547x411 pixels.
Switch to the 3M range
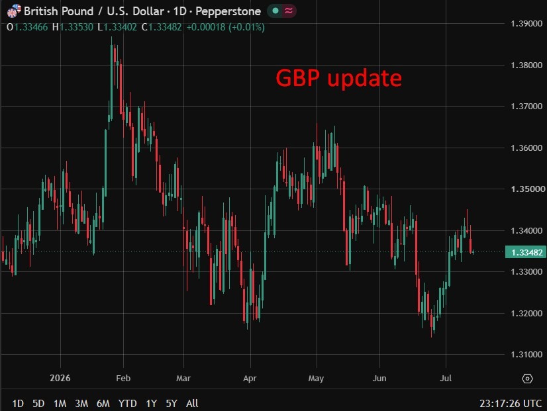(81, 403)
